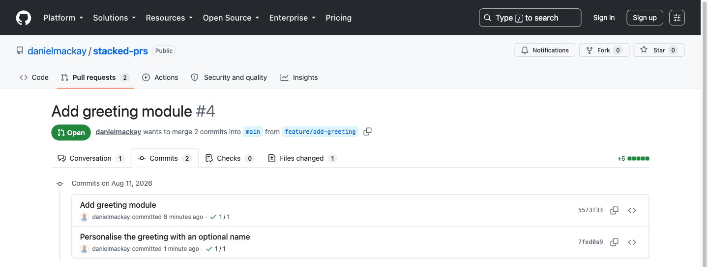Click the Sign in link
This screenshot has height=267, width=708.
604,18
